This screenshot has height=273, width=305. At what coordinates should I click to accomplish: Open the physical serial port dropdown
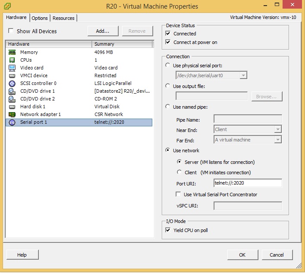pos(243,75)
